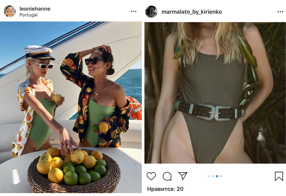
Task: Like the marmalato_by_kirienko post with heart icon
Action: [151, 176]
